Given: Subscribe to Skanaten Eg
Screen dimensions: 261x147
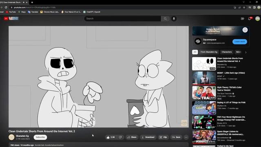Looking at the screenshot, I should point(40,137).
